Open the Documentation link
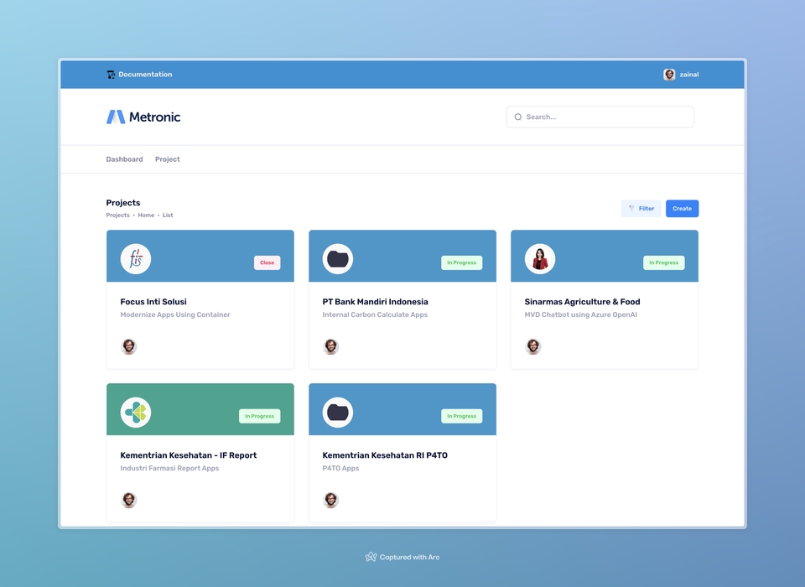This screenshot has height=587, width=805. tap(145, 75)
